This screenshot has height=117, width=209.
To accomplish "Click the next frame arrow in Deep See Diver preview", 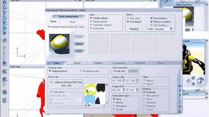I will pyautogui.click(x=192, y=25).
